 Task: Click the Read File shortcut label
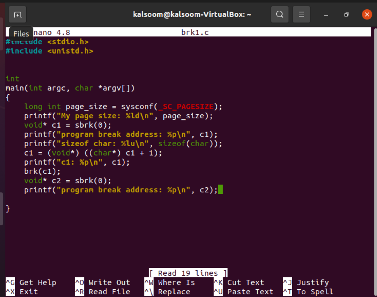click(109, 292)
